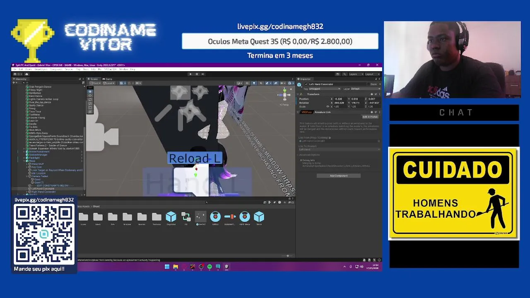Toggle Scene grid visibility button
The width and height of the screenshot is (530, 298).
[x=123, y=83]
